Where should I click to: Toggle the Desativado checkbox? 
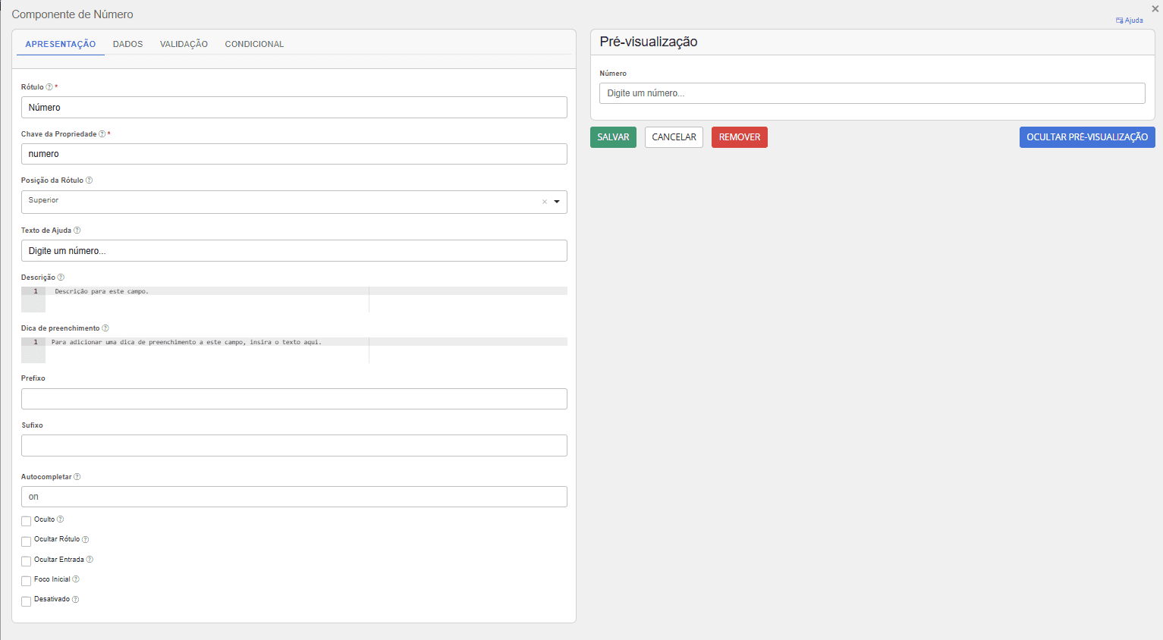pyautogui.click(x=26, y=601)
